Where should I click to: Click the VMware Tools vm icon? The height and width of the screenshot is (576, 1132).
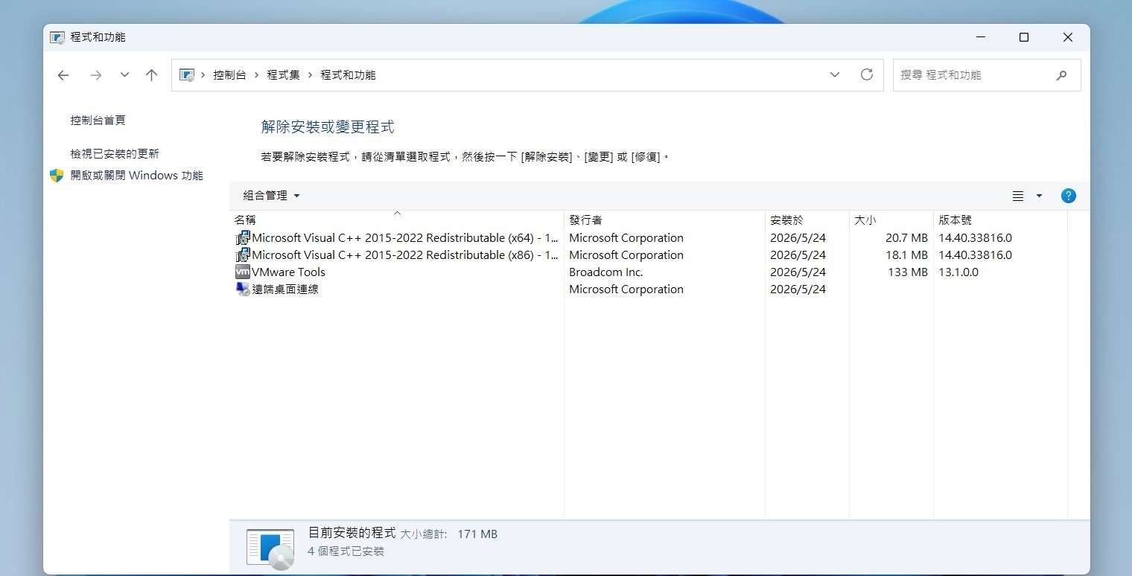point(242,272)
